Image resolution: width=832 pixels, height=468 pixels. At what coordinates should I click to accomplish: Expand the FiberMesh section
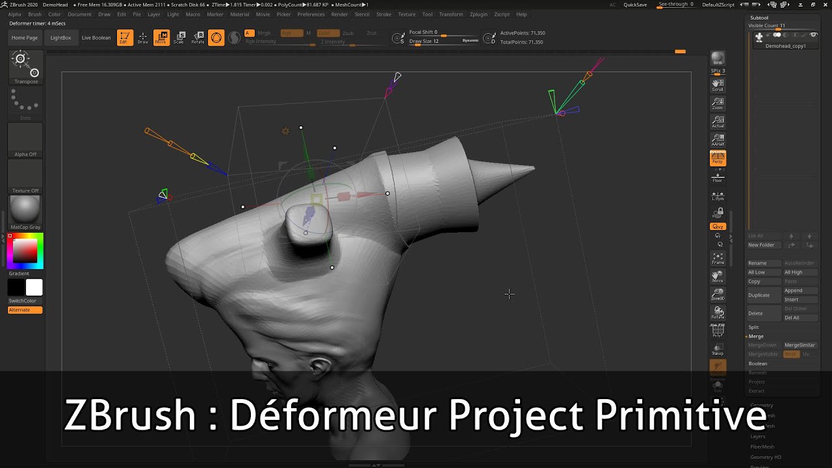pos(762,447)
